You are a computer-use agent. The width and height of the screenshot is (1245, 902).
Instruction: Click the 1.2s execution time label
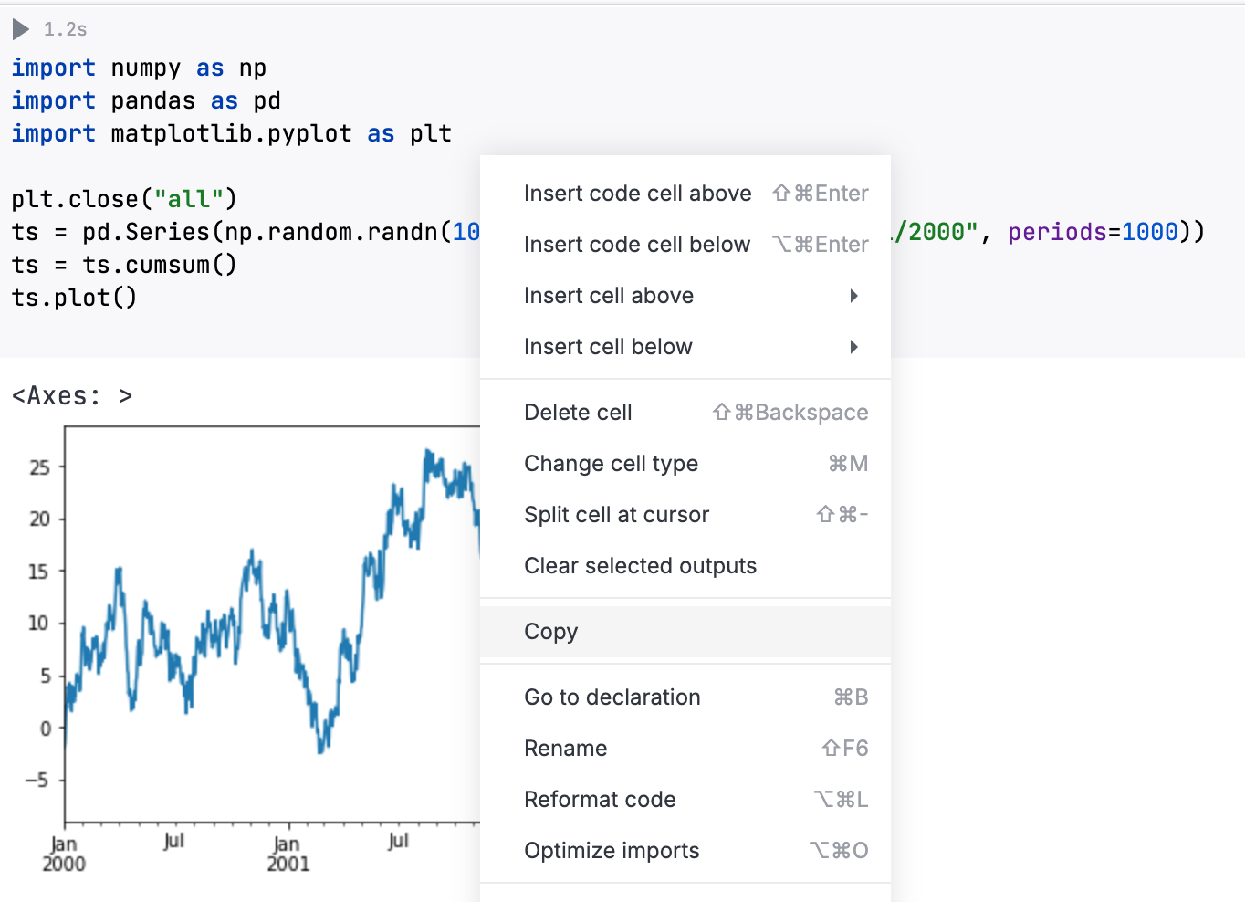[x=64, y=28]
